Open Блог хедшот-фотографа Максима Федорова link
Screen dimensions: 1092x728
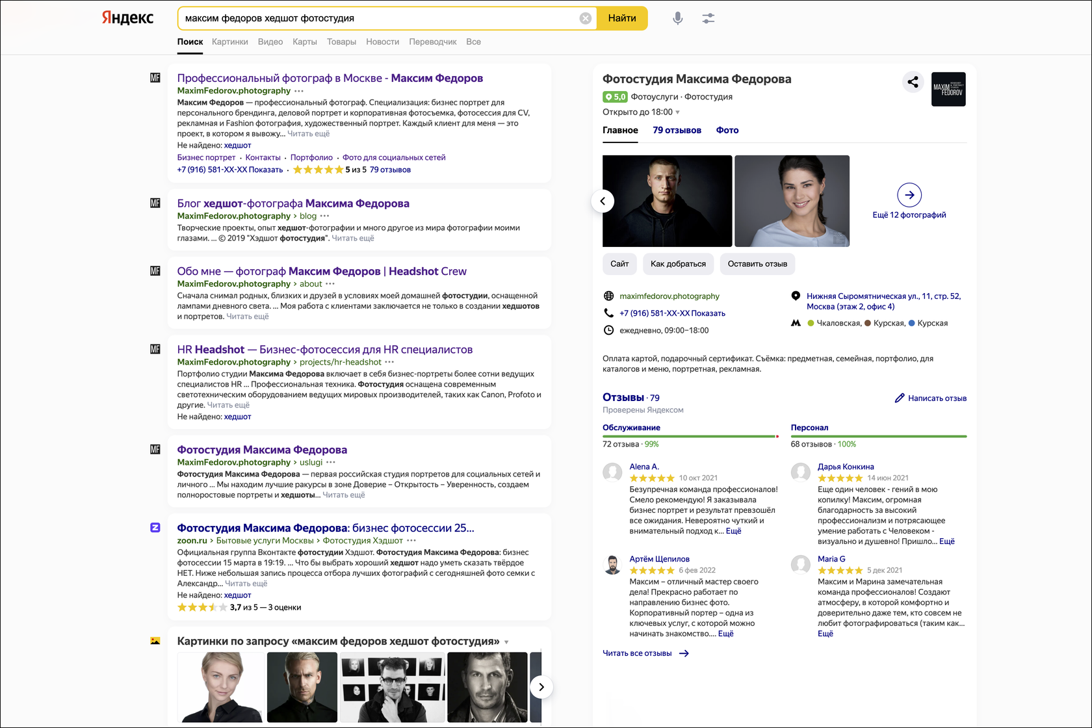click(x=293, y=203)
